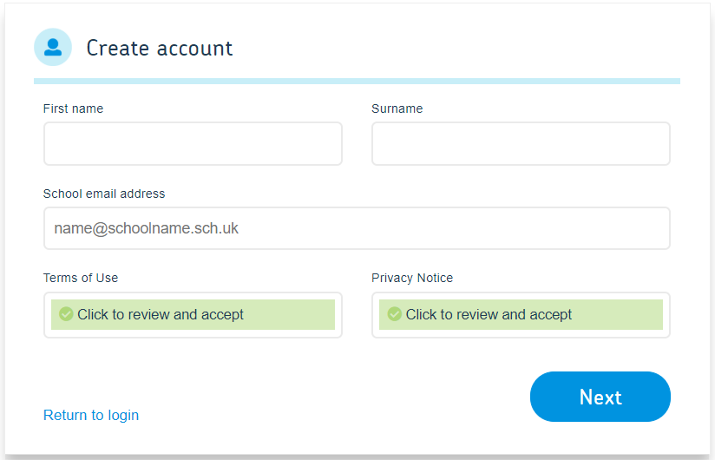Click the Privacy Notice label
The width and height of the screenshot is (715, 460).
pos(412,278)
